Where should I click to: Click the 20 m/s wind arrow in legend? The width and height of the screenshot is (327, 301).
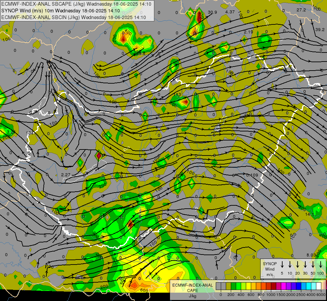(x=298, y=264)
